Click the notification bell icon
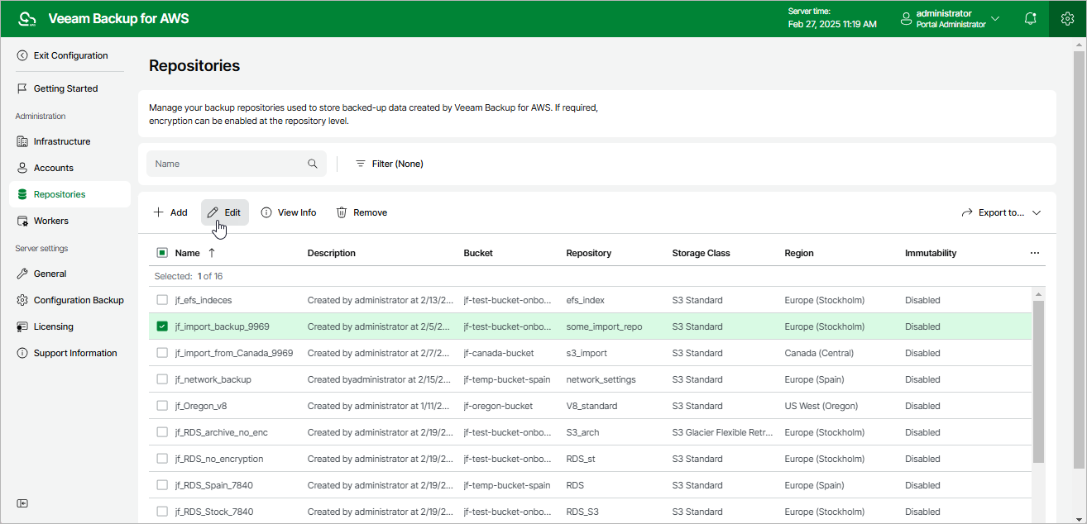Image resolution: width=1087 pixels, height=524 pixels. tap(1030, 17)
